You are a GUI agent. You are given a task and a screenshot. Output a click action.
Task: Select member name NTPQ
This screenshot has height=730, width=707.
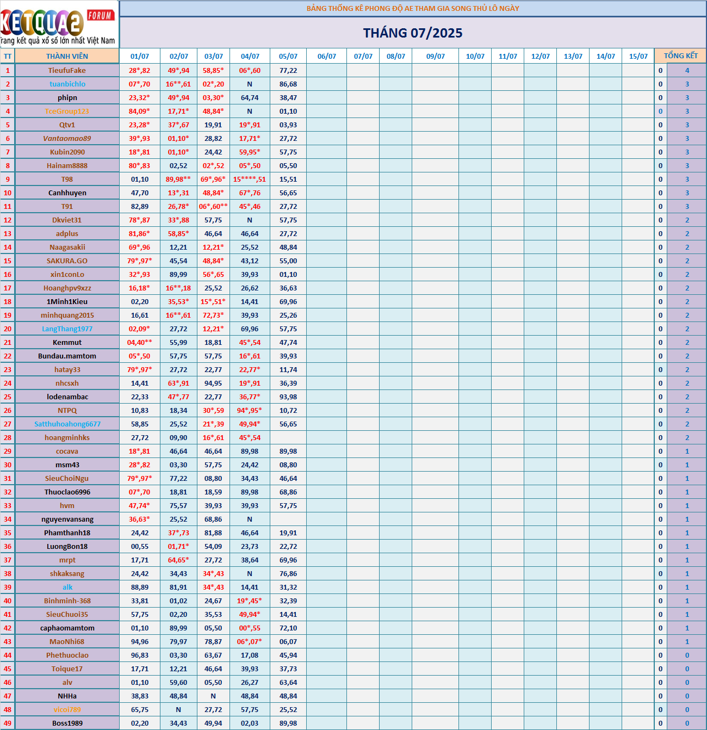click(x=67, y=410)
